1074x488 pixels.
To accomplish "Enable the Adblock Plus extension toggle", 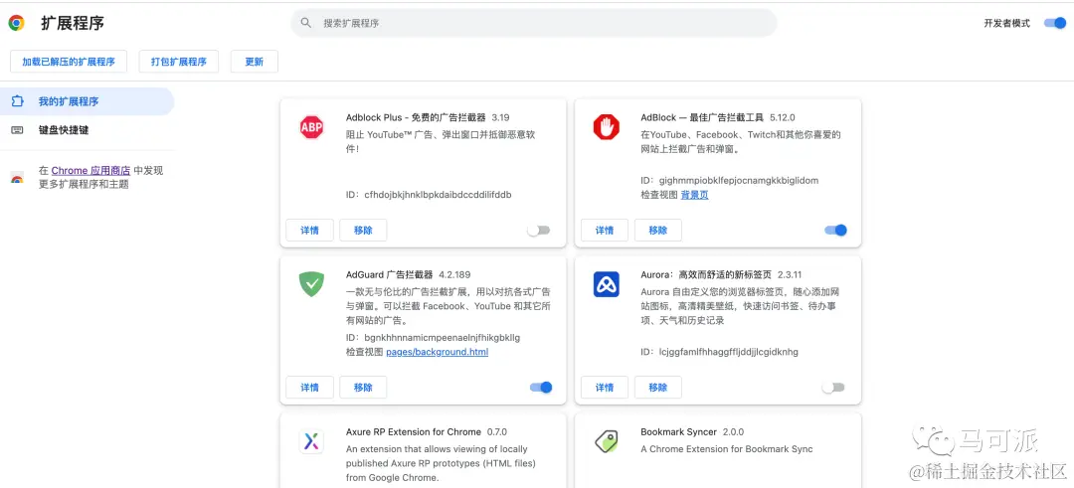I will tap(538, 231).
